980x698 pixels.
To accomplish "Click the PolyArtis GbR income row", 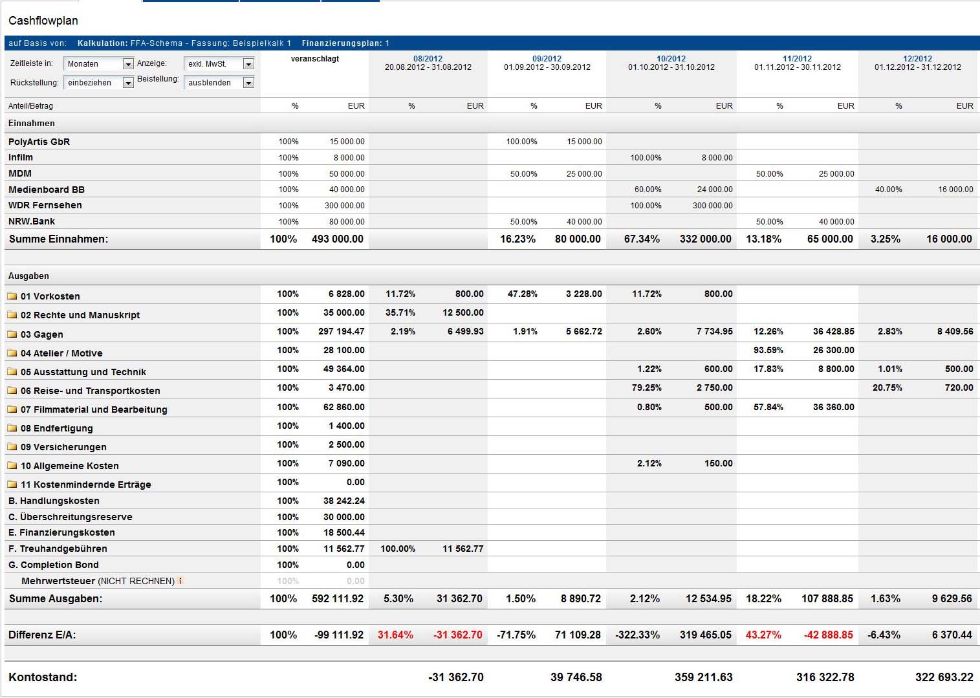I will click(x=492, y=142).
